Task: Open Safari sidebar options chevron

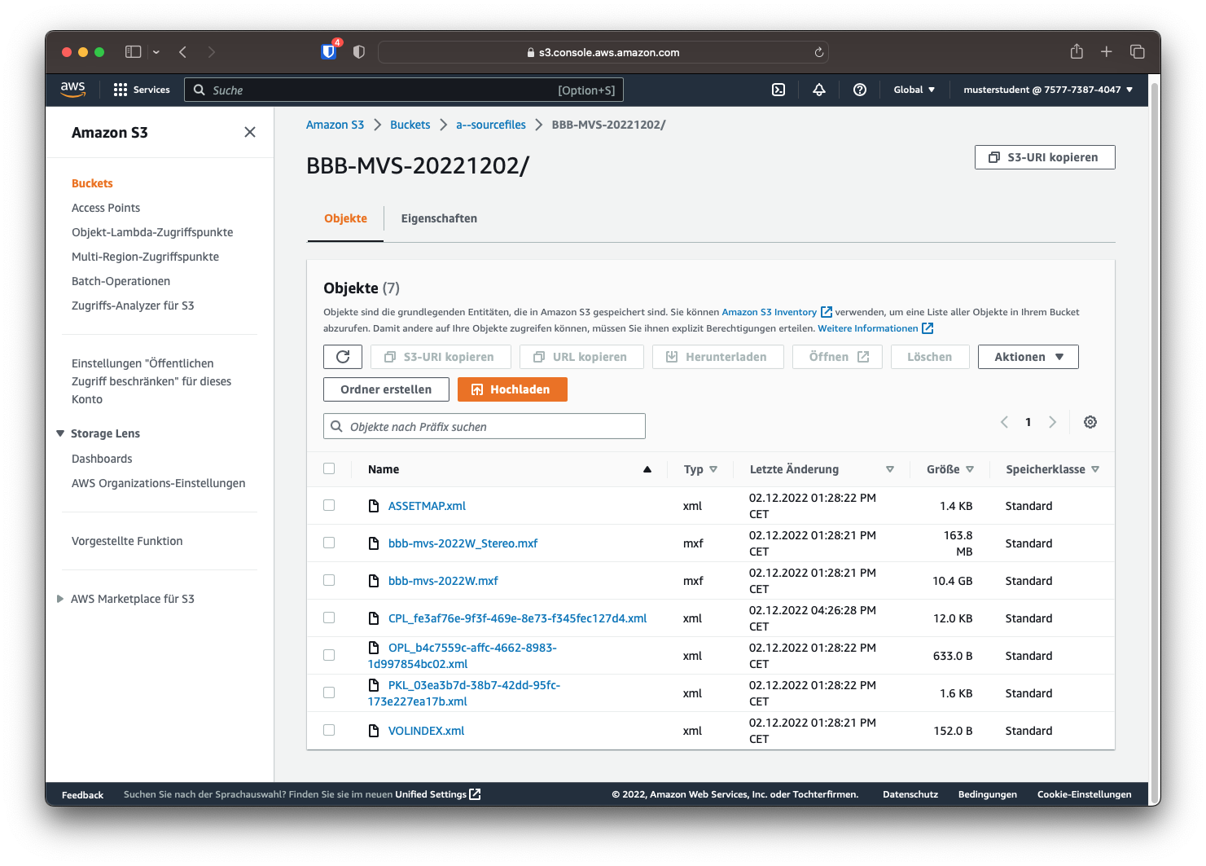Action: 156,52
